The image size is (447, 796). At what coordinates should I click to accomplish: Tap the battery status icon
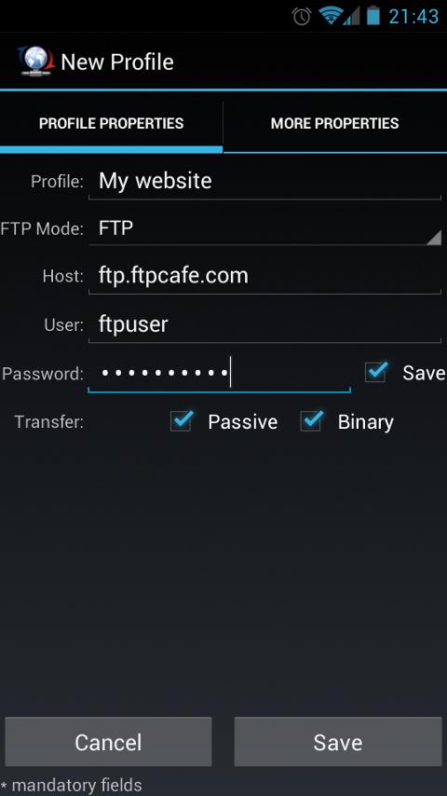pos(374,15)
